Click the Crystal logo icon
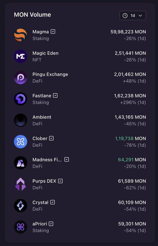The width and height of the screenshot is (158, 246). (x=21, y=205)
